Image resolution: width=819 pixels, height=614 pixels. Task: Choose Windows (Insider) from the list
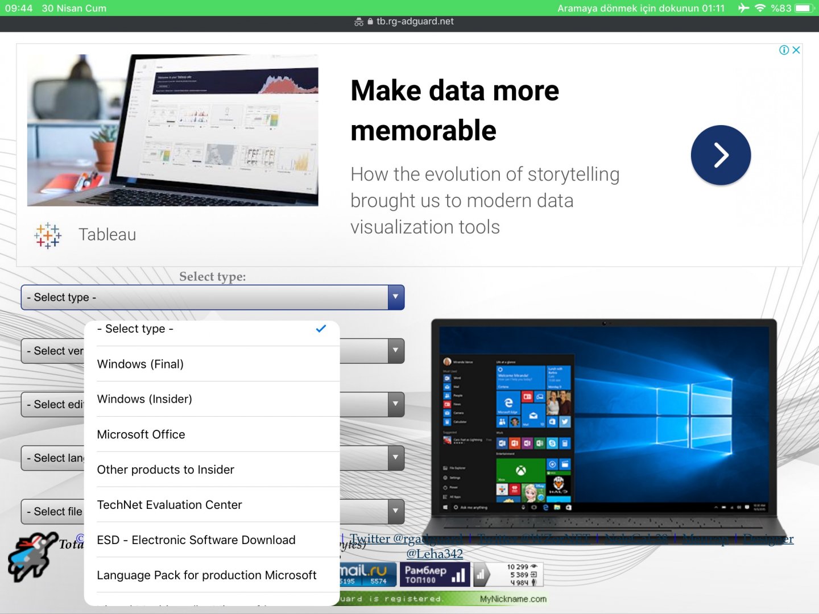212,399
